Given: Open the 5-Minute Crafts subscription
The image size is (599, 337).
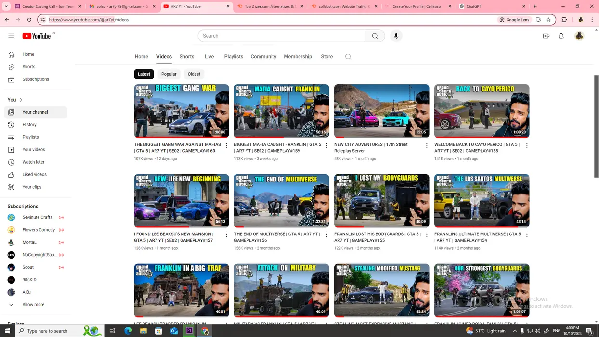Looking at the screenshot, I should pyautogui.click(x=36, y=218).
